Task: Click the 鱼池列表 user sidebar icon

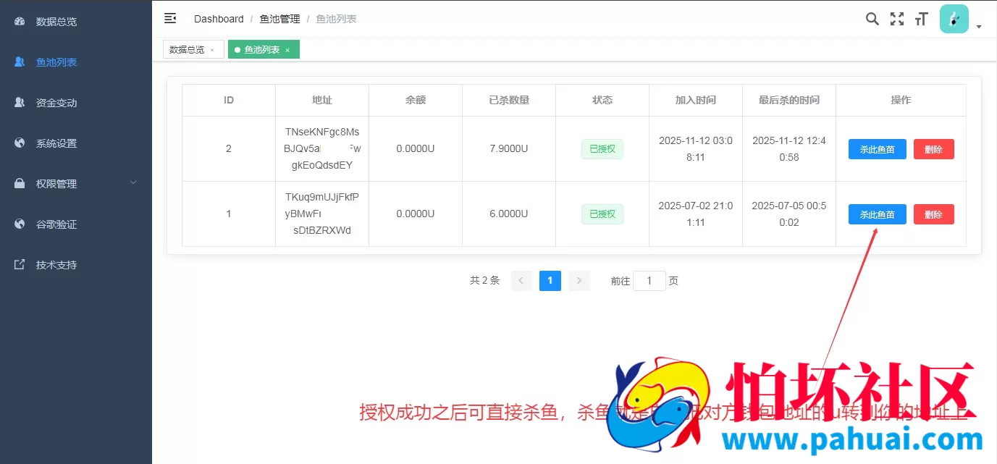Action: [x=20, y=62]
